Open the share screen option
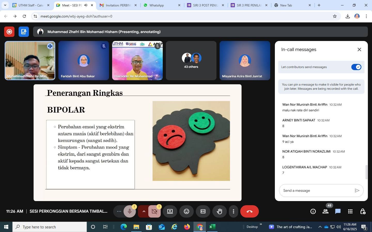372x232 pixels. click(170, 212)
